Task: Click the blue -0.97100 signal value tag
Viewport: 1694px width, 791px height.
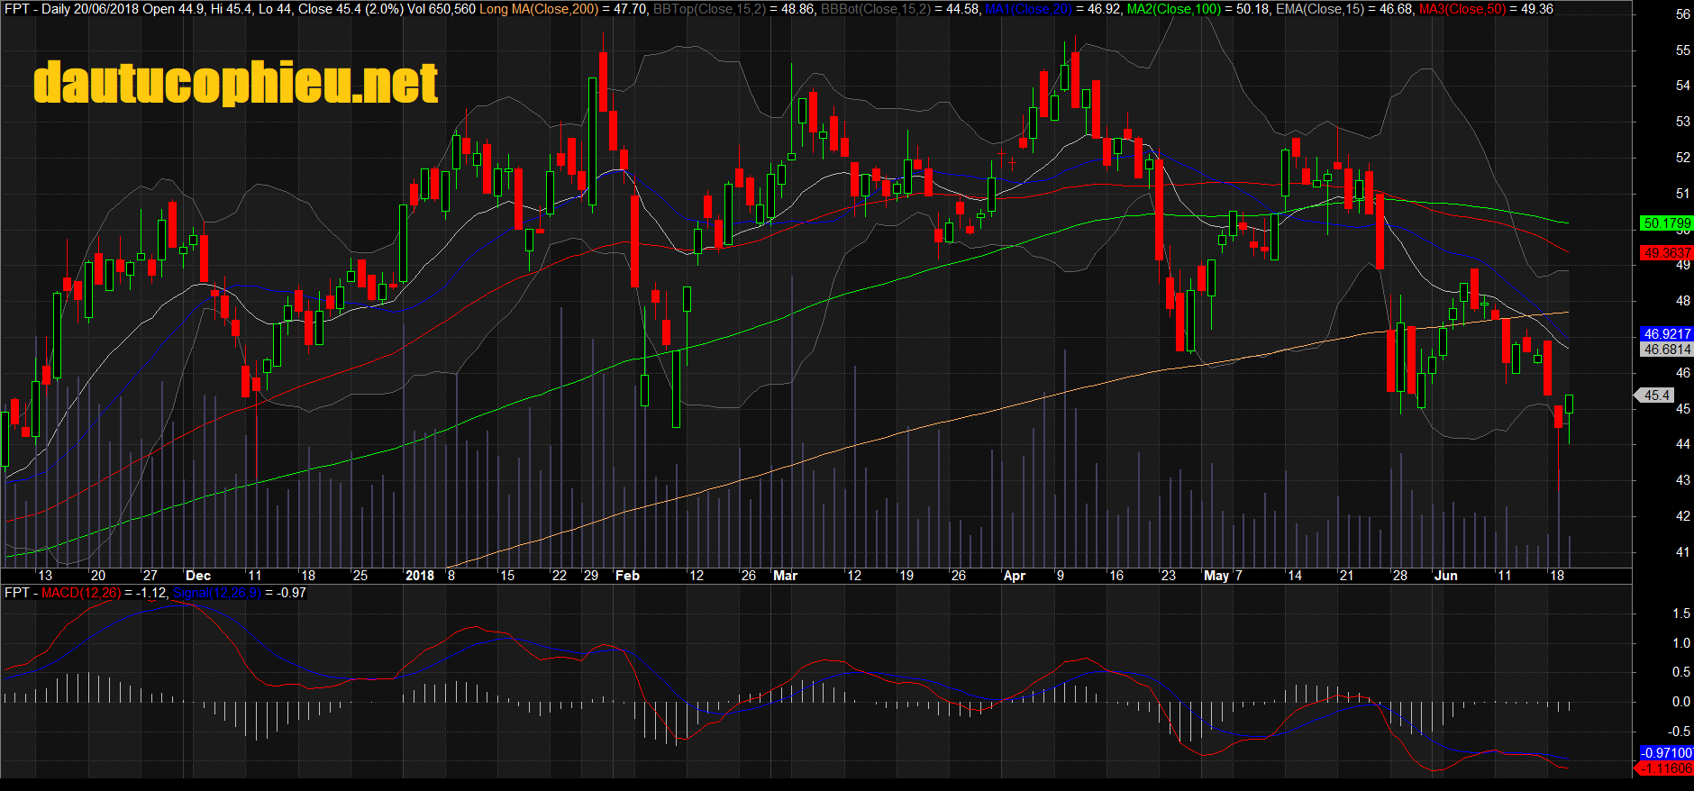Action: [x=1665, y=753]
